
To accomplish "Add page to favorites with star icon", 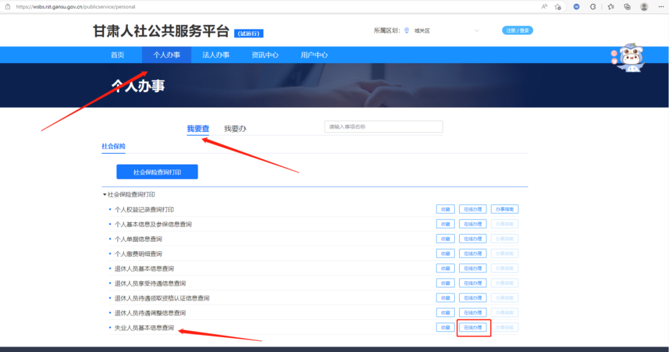I will point(558,6).
